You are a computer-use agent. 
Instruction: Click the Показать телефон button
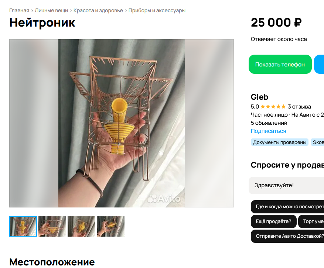(x=280, y=64)
